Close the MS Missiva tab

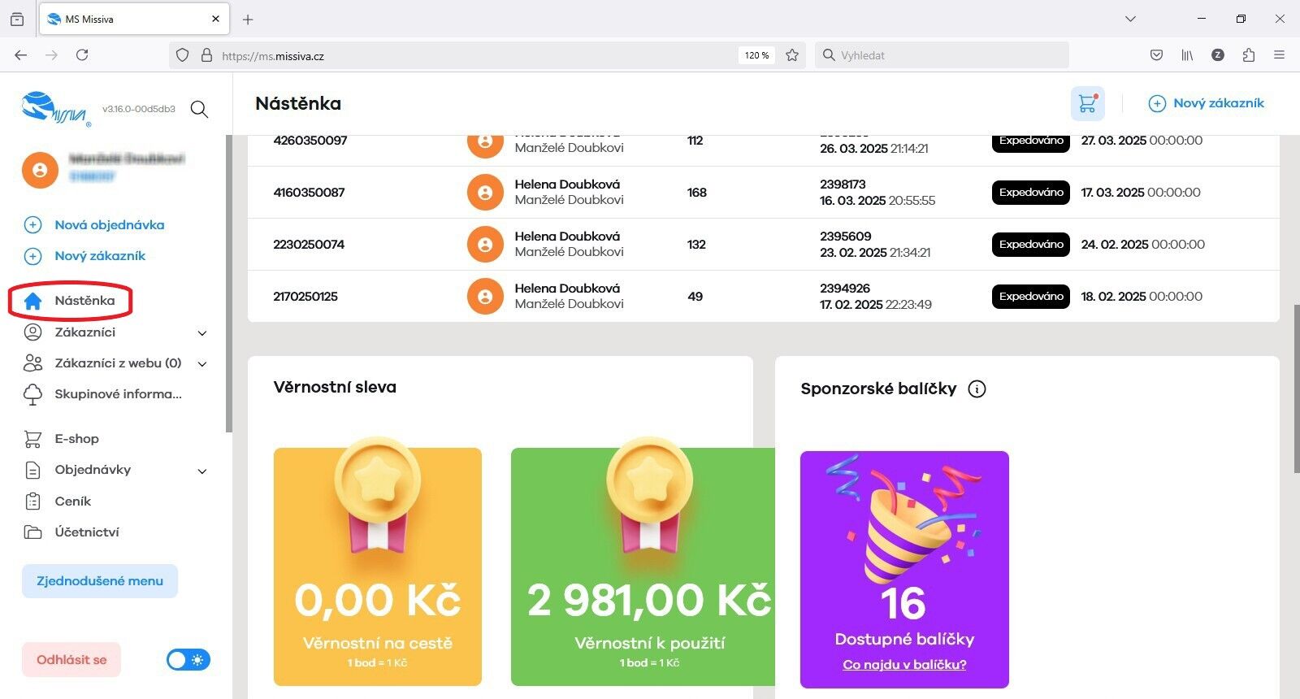(215, 19)
